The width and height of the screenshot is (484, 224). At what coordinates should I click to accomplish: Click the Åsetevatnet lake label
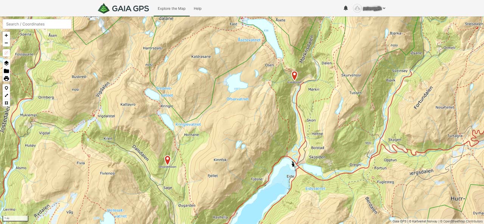click(249, 40)
